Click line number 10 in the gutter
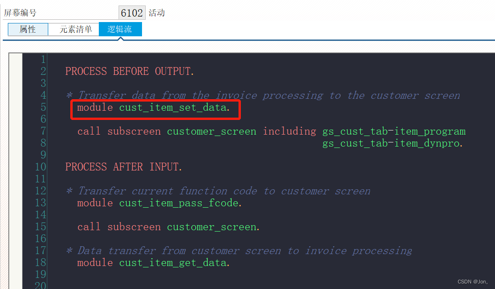 click(40, 167)
